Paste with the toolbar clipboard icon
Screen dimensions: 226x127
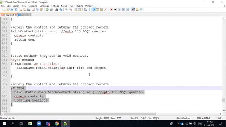[42, 10]
